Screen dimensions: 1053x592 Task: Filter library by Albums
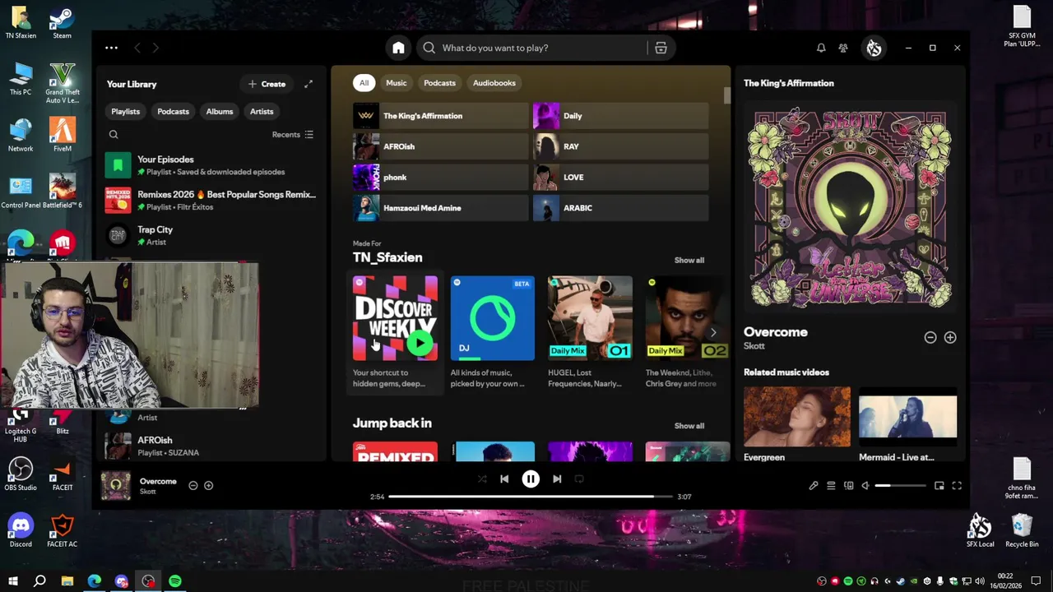click(220, 112)
